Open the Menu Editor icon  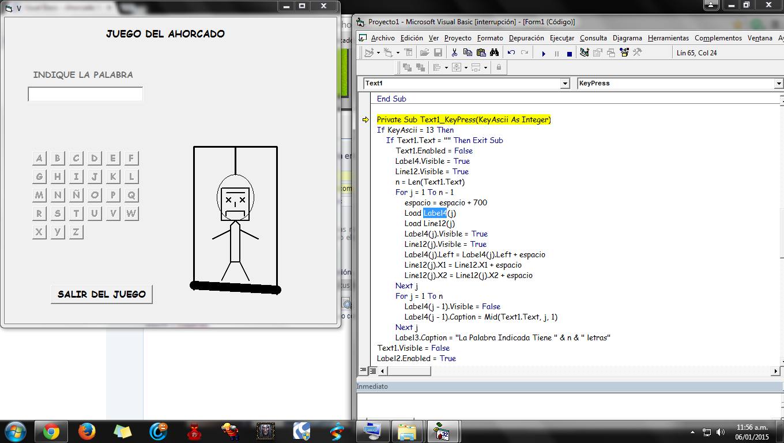click(x=408, y=52)
